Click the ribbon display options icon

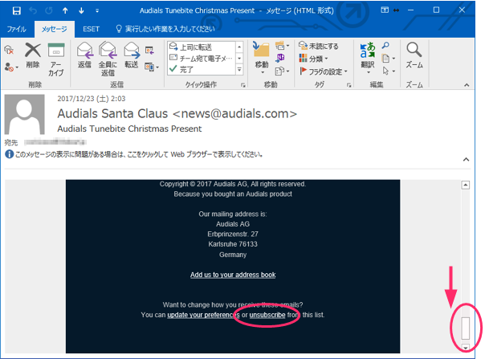point(385,10)
